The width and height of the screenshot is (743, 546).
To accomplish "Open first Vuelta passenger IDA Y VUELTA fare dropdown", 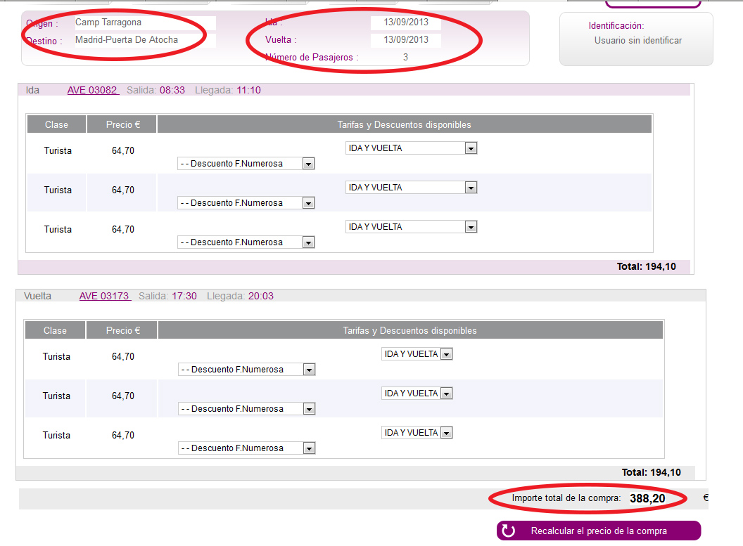I will click(417, 354).
